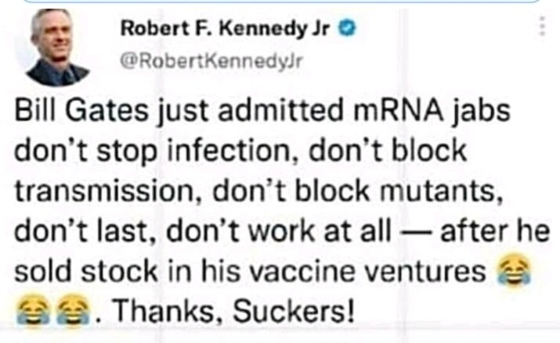Open the tweet's three-dot more options menu
Image resolution: width=560 pixels, height=343 pixels.
point(539,27)
